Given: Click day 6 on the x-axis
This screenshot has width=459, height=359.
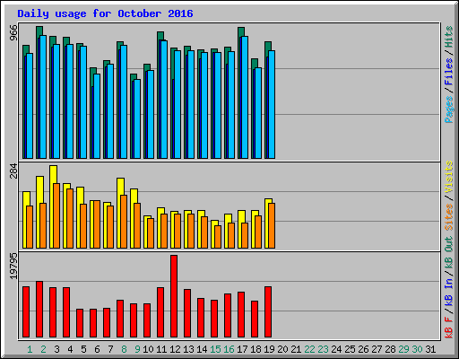Looking at the screenshot, I should pyautogui.click(x=97, y=349).
